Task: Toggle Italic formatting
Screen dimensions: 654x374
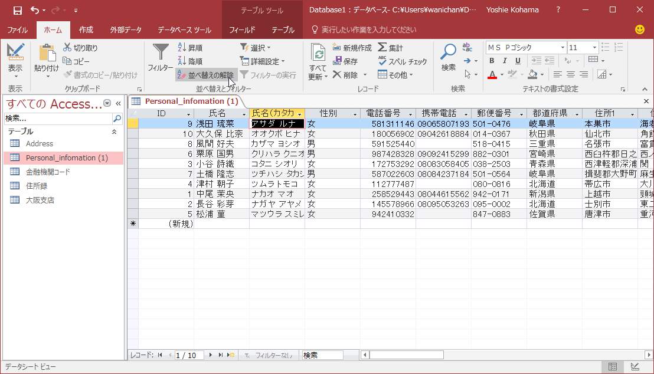Action: [x=505, y=61]
